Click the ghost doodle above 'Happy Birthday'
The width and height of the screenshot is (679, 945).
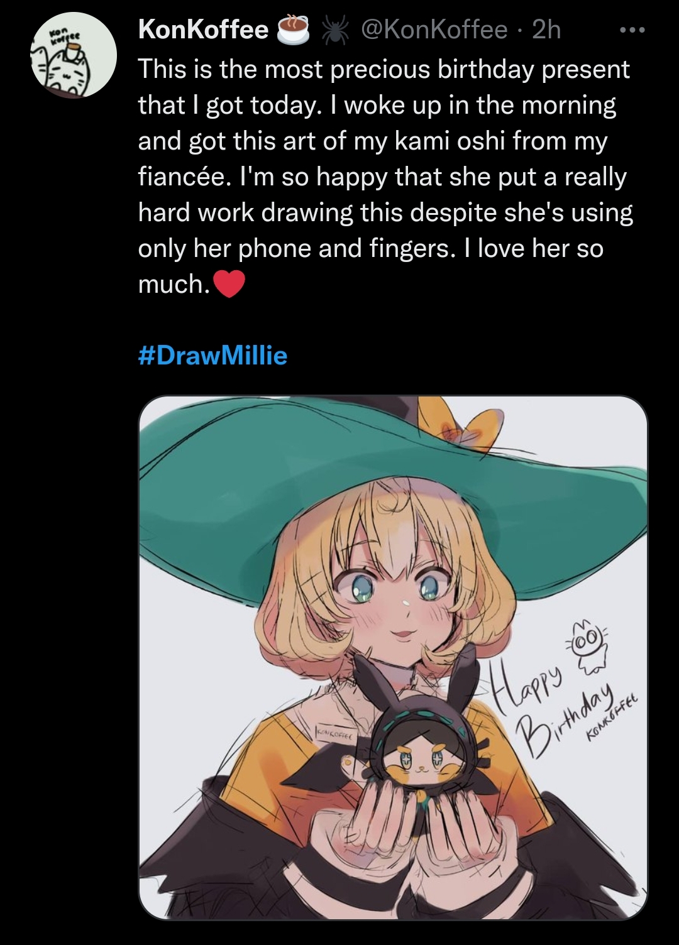586,645
